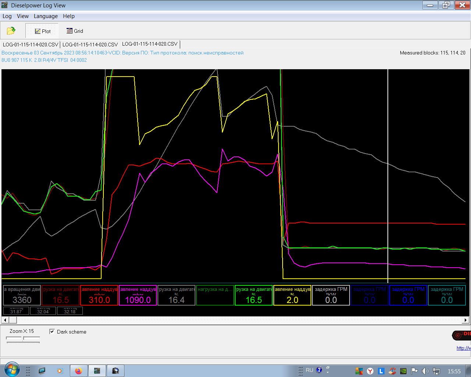Open the website link at bottom right
This screenshot has width=471, height=377.
coord(463,348)
